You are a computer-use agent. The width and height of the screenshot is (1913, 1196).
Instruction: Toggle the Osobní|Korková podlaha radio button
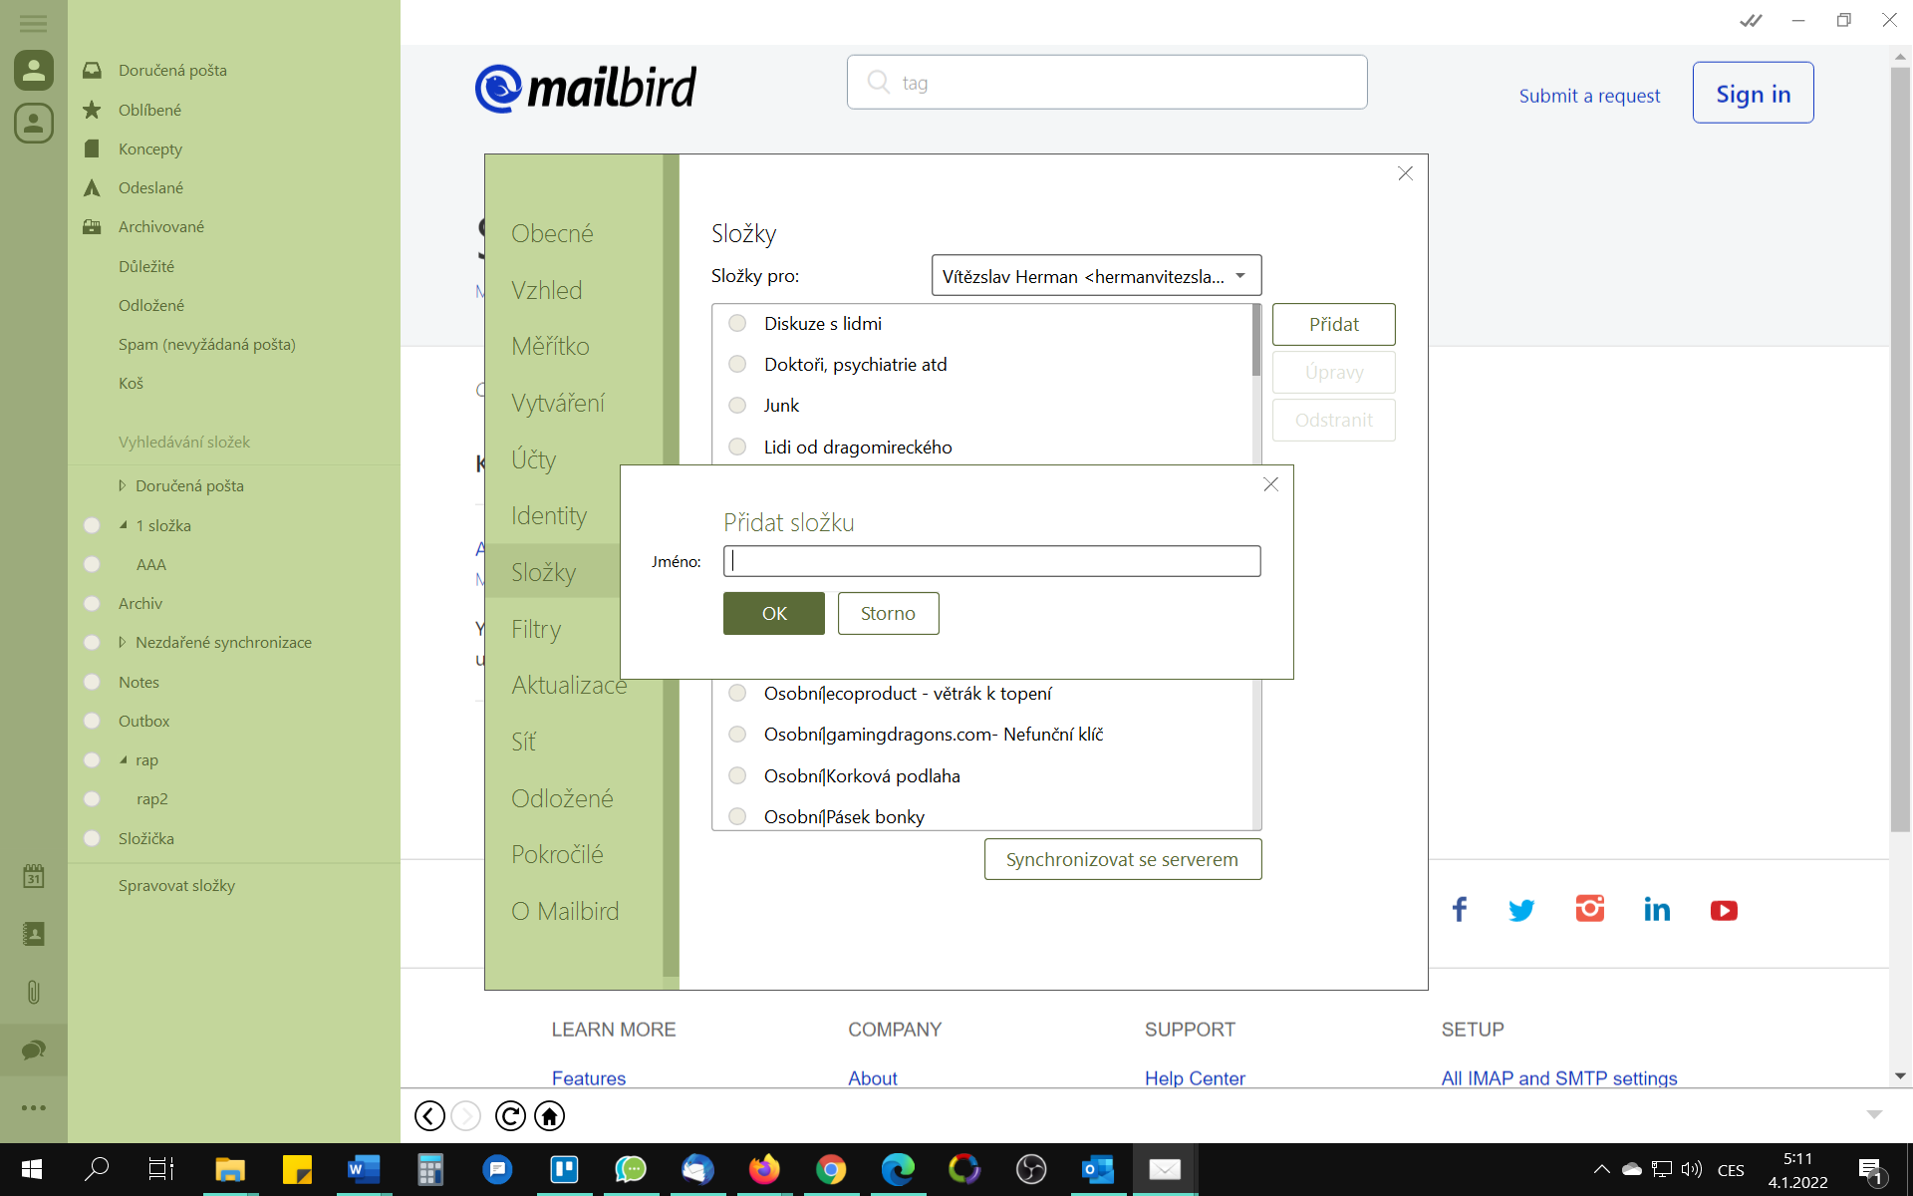[737, 775]
